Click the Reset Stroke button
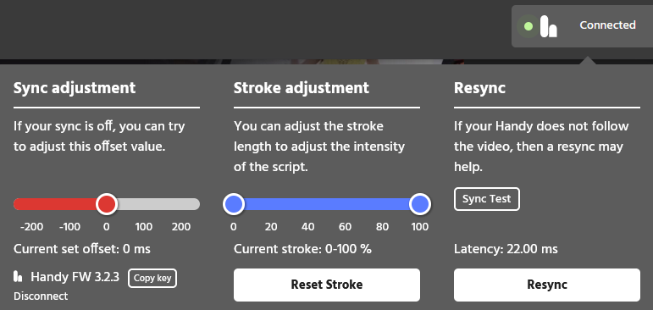653x310 pixels. pos(327,285)
